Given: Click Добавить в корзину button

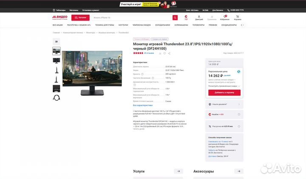Looking at the screenshot, I should [224, 93].
